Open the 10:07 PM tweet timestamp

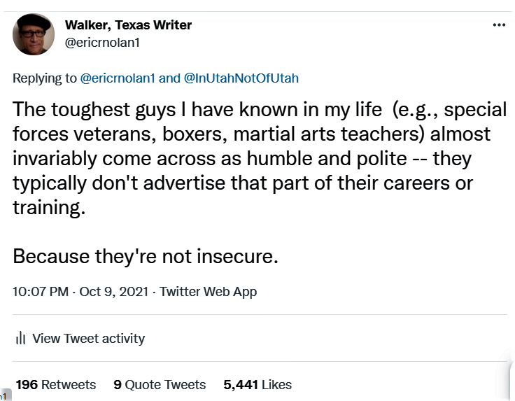(41, 292)
